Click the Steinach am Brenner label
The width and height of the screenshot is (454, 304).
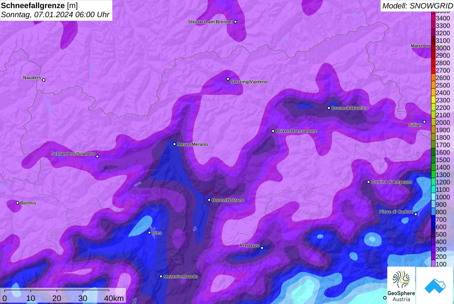(210, 22)
